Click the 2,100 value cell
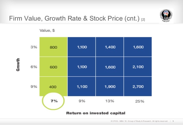 pyautogui.click(x=138, y=67)
